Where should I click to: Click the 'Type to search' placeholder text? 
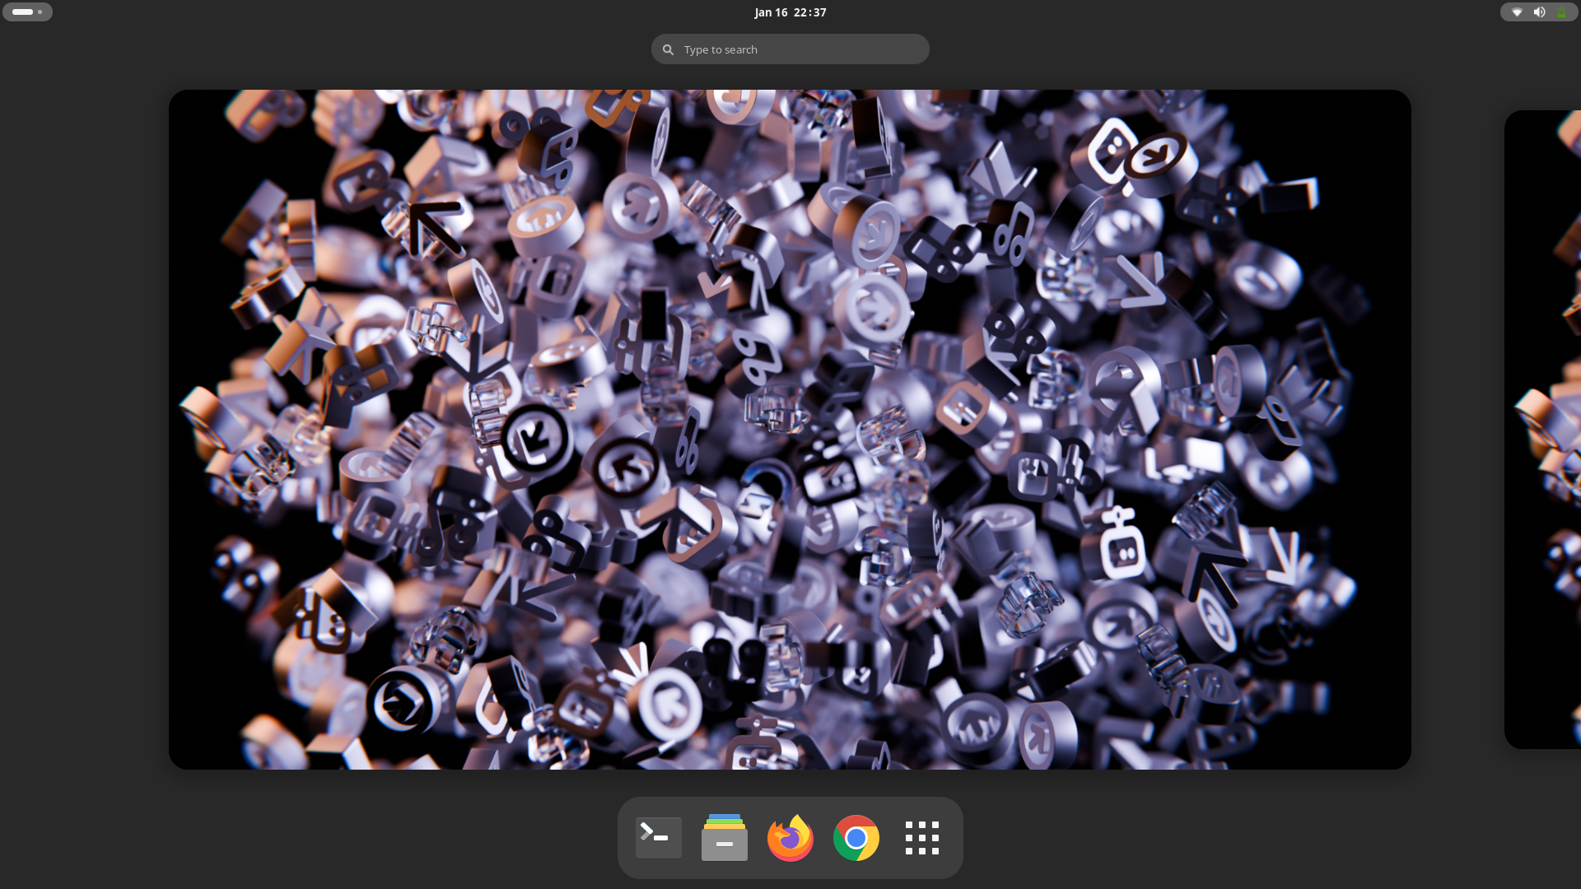pyautogui.click(x=721, y=50)
